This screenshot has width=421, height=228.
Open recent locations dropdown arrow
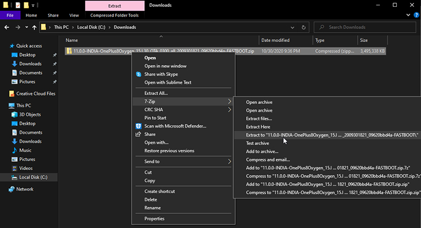(26, 27)
